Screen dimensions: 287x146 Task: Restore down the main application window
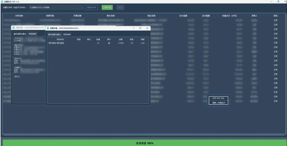tap(278, 2)
